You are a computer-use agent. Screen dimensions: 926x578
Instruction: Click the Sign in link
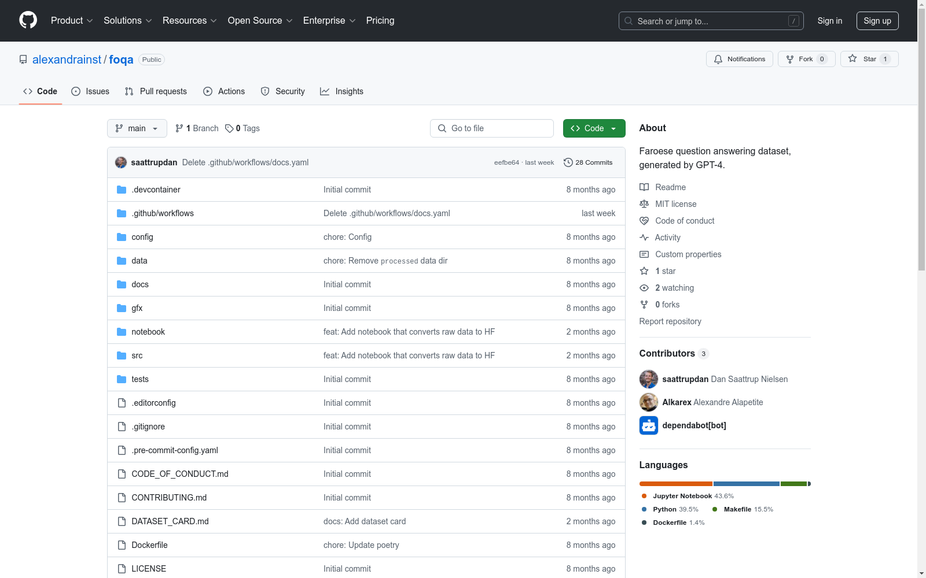click(830, 21)
